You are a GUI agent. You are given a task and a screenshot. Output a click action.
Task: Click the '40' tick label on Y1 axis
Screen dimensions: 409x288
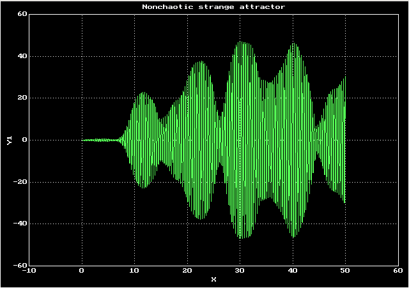(22, 56)
